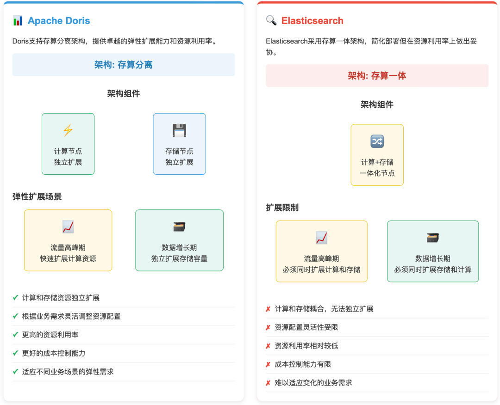500x405 pixels.
Task: Click the red 架构: 存算一体 banner
Action: coord(377,76)
